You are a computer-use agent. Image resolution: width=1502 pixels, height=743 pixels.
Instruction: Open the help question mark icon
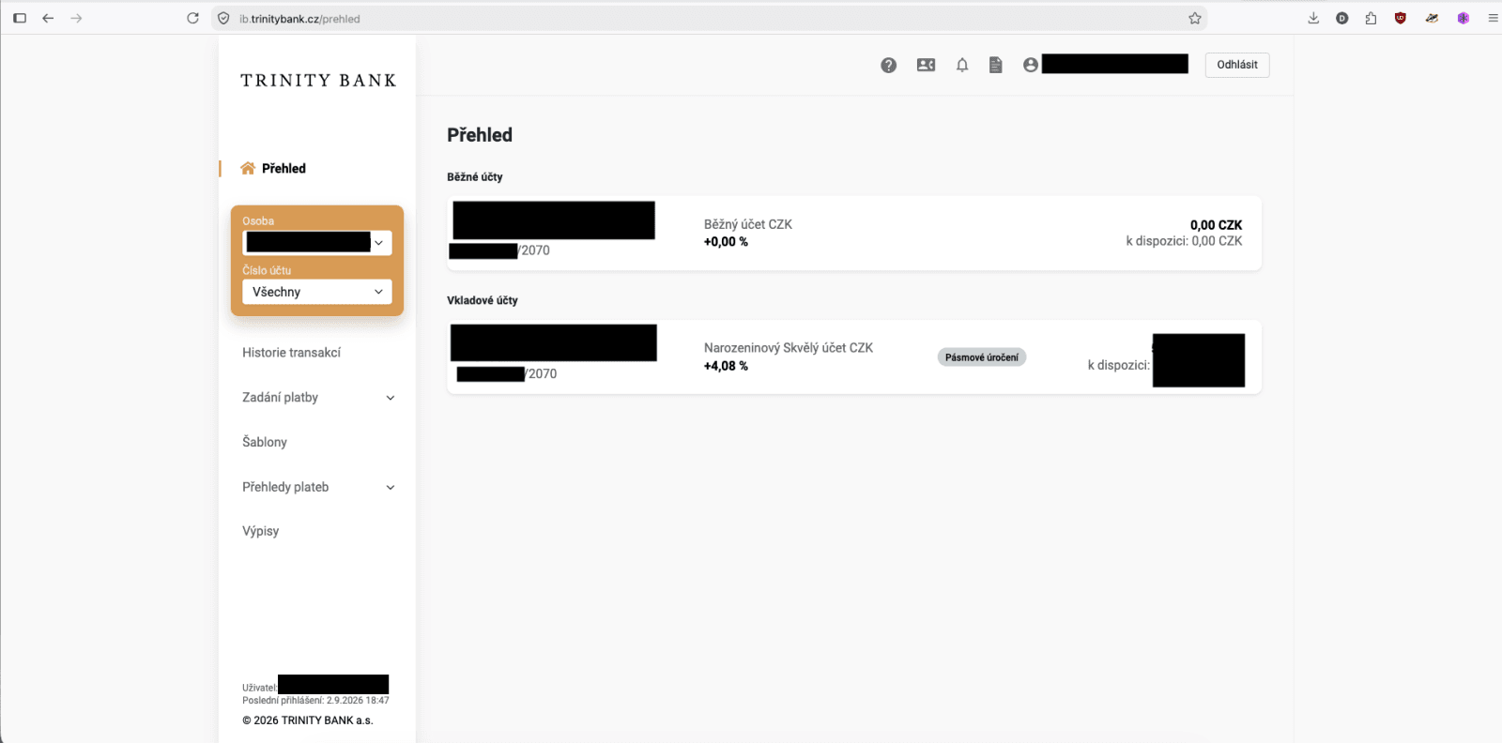888,65
